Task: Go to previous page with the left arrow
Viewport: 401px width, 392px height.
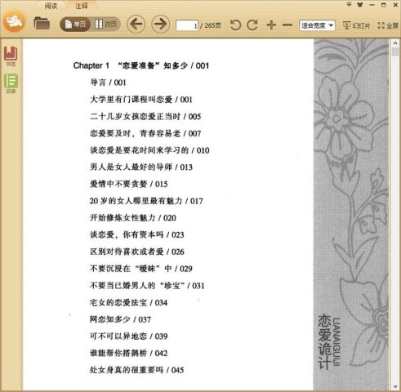Action: pyautogui.click(x=136, y=24)
